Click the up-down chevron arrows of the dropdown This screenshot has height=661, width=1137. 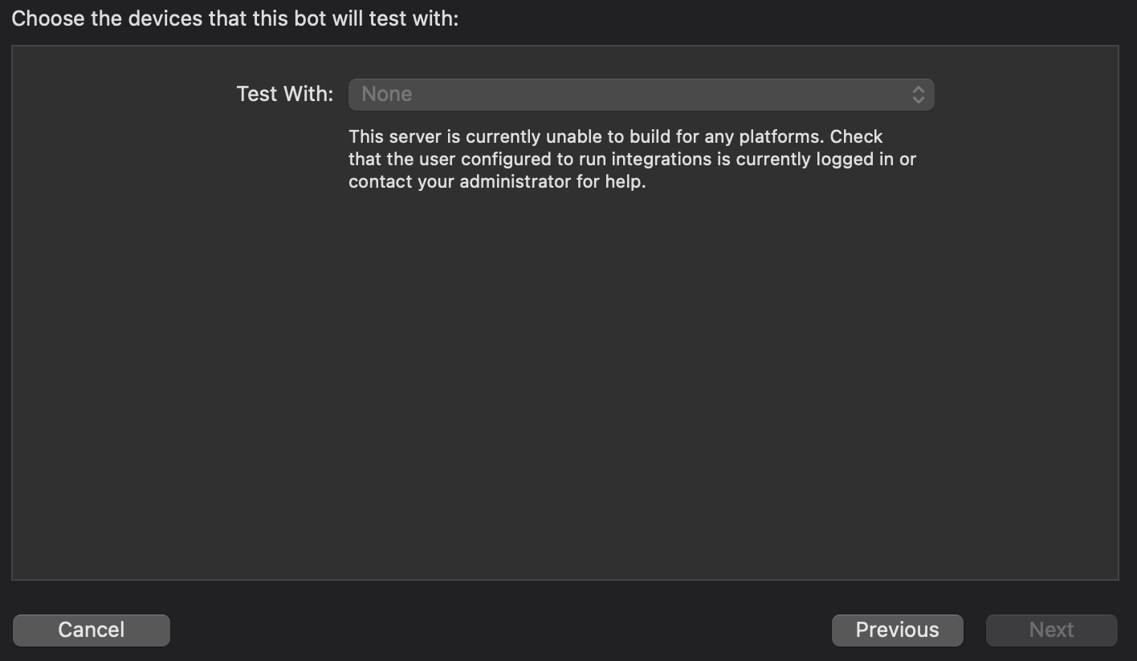point(919,95)
